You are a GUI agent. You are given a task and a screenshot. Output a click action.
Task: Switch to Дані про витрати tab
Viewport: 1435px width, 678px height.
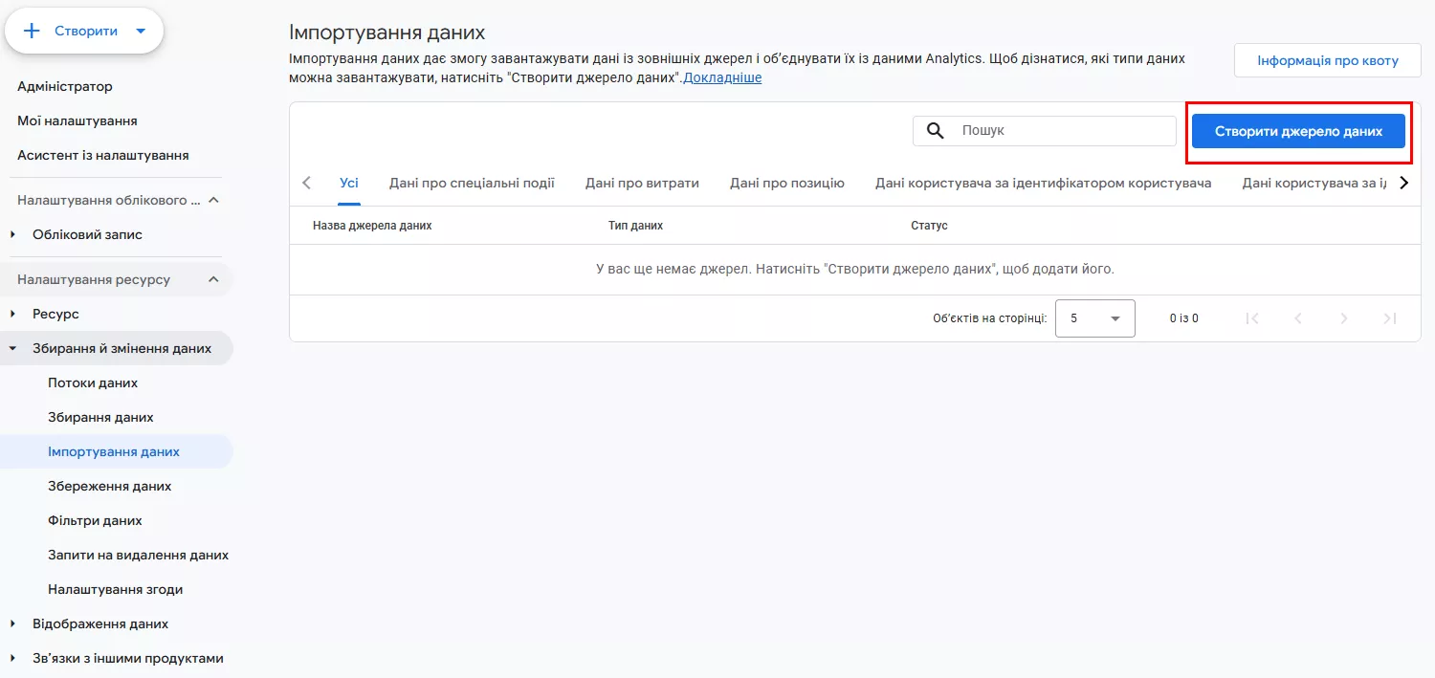coord(642,183)
